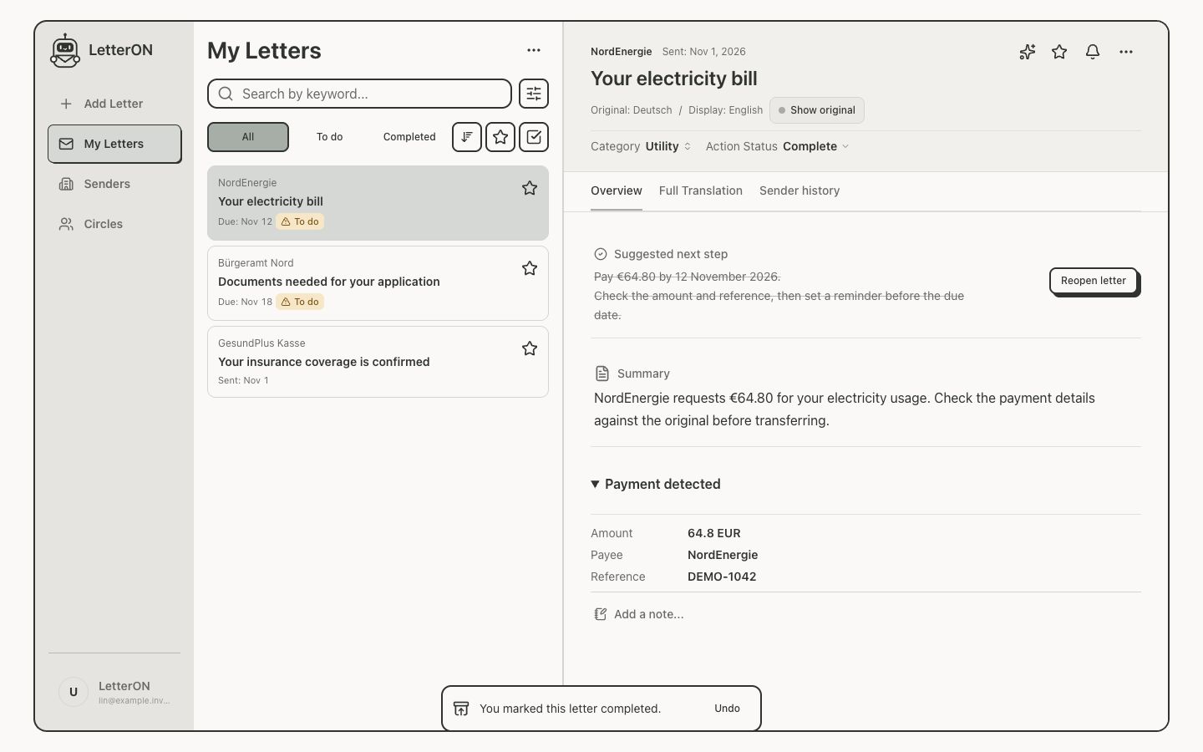Open the Documents needed for your application letter
Image resolution: width=1203 pixels, height=752 pixels.
(x=378, y=283)
